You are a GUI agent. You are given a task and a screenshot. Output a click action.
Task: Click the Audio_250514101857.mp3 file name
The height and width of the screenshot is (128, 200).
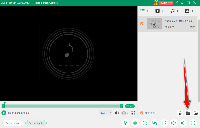tap(179, 21)
